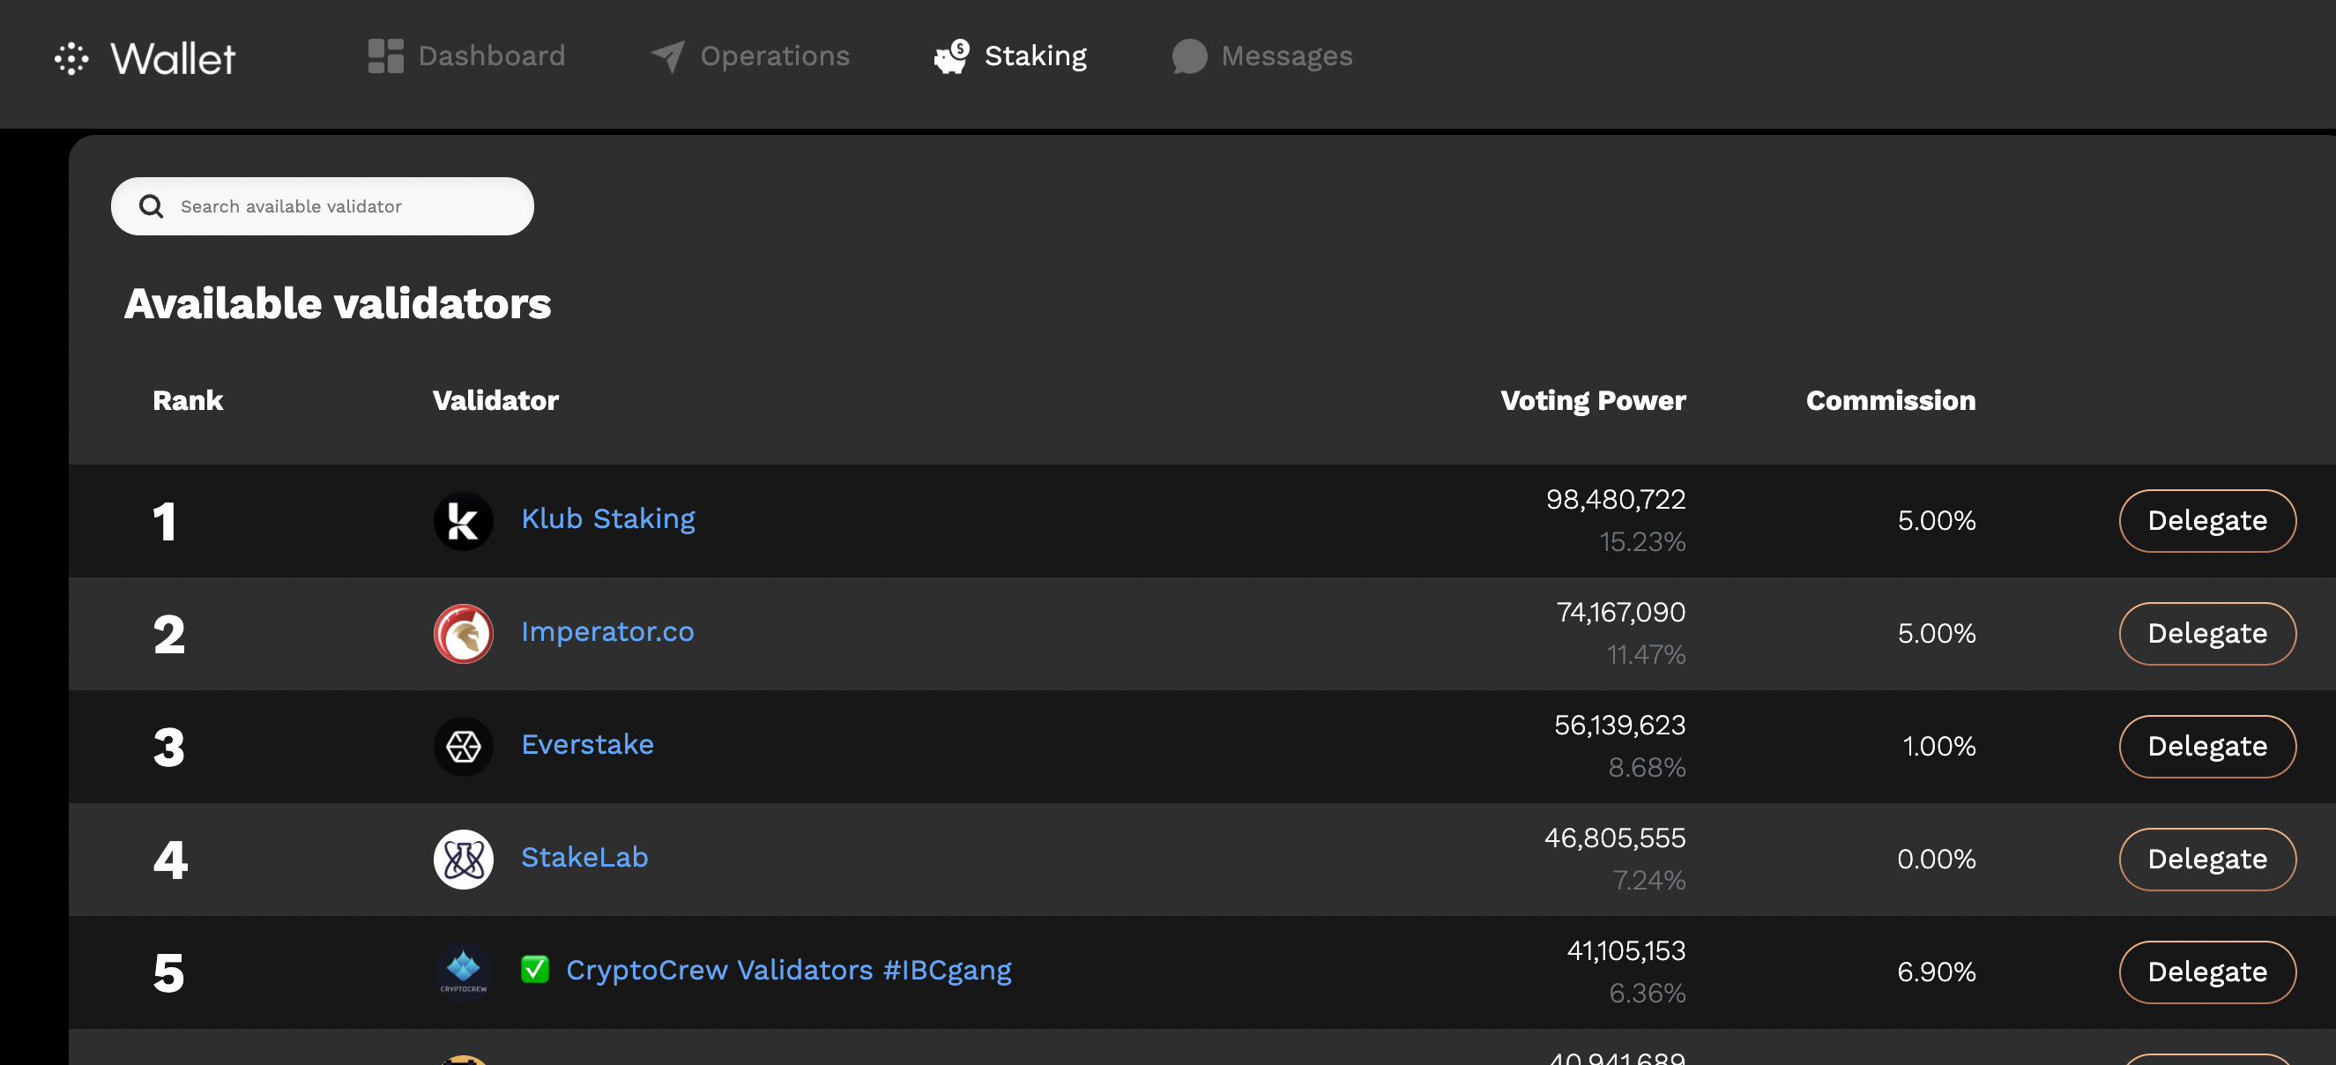Open CryptoCrew Validators #IBCgang link
Image resolution: width=2336 pixels, height=1065 pixels.
788,971
